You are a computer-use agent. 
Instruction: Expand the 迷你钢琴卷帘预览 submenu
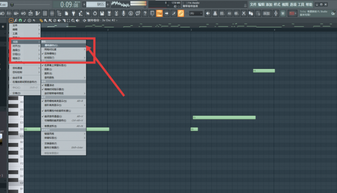tap(63, 93)
